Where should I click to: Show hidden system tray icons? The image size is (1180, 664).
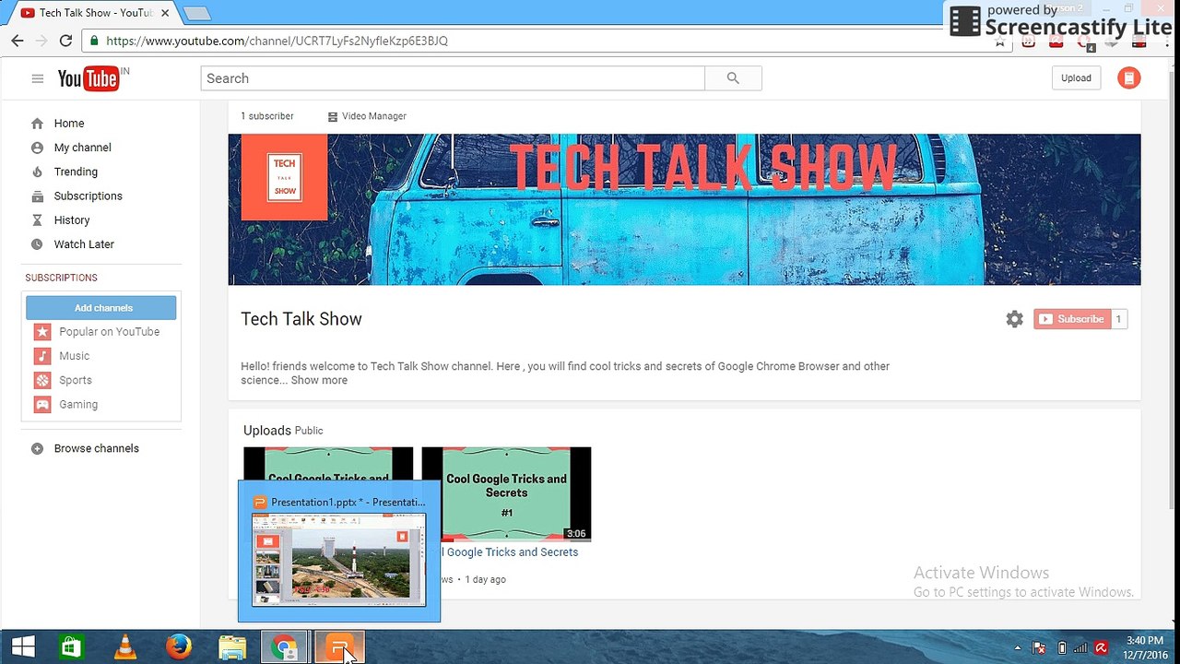click(x=1018, y=647)
